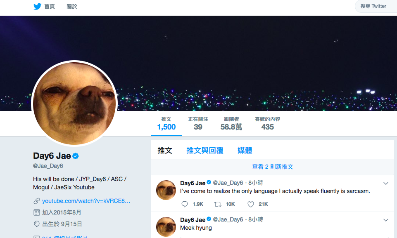Screen dimensions: 397x238
Task: Switch to the 推文與回覆 tab
Action: [205, 151]
